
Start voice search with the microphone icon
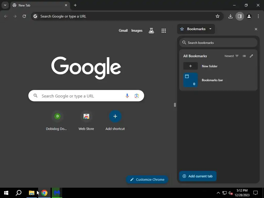[127, 96]
